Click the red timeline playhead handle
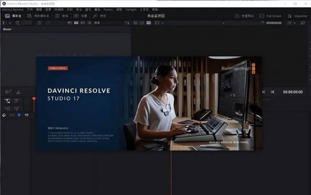This screenshot has height=195, width=311. (x=34, y=98)
